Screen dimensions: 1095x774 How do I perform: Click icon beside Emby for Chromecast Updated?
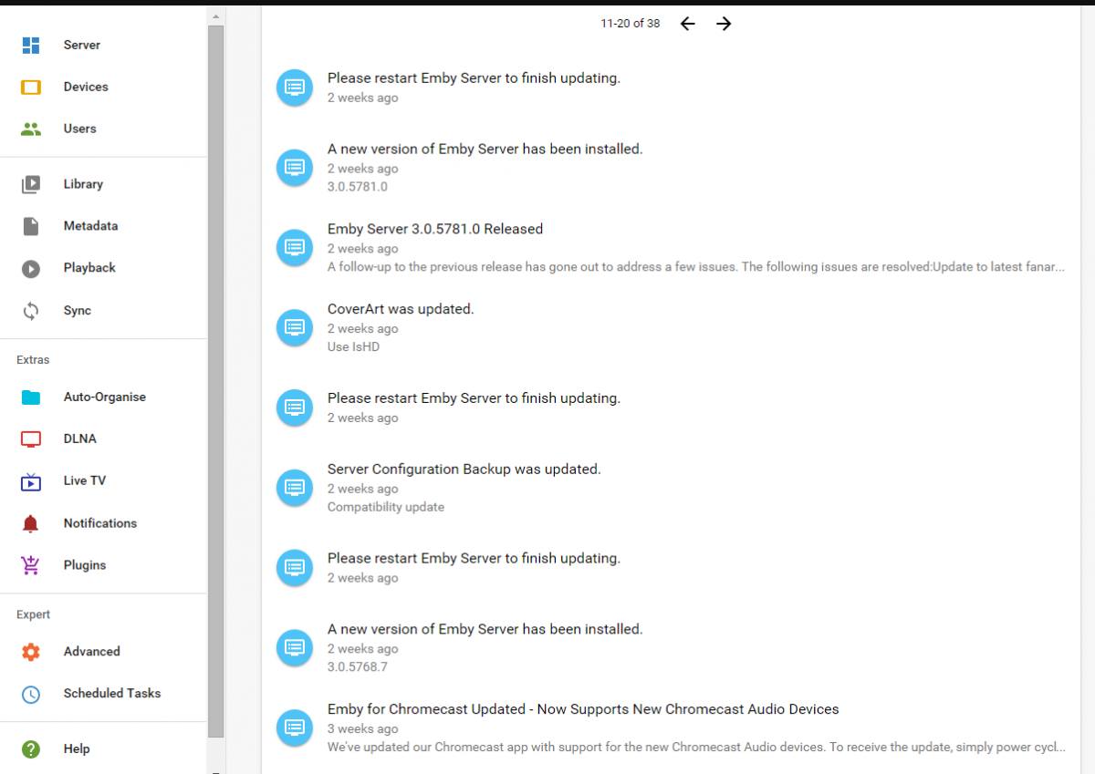pyautogui.click(x=295, y=727)
